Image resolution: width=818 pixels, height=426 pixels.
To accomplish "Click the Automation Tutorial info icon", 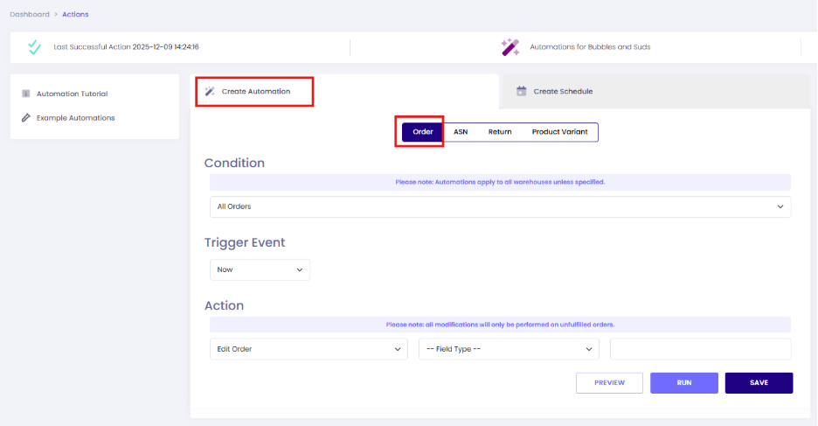I will pos(26,94).
